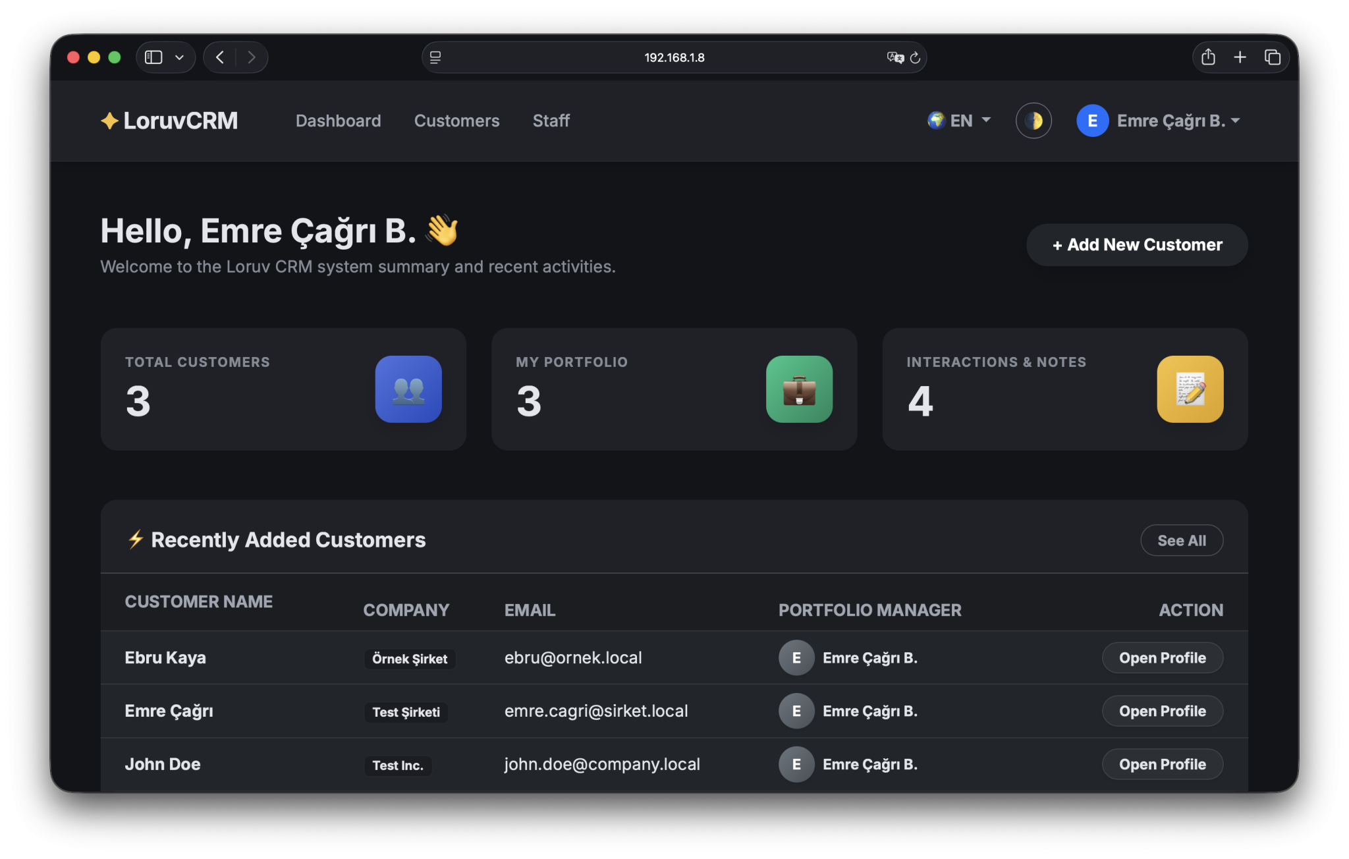1349x859 pixels.
Task: Click the Safari share icon
Action: coord(1208,57)
